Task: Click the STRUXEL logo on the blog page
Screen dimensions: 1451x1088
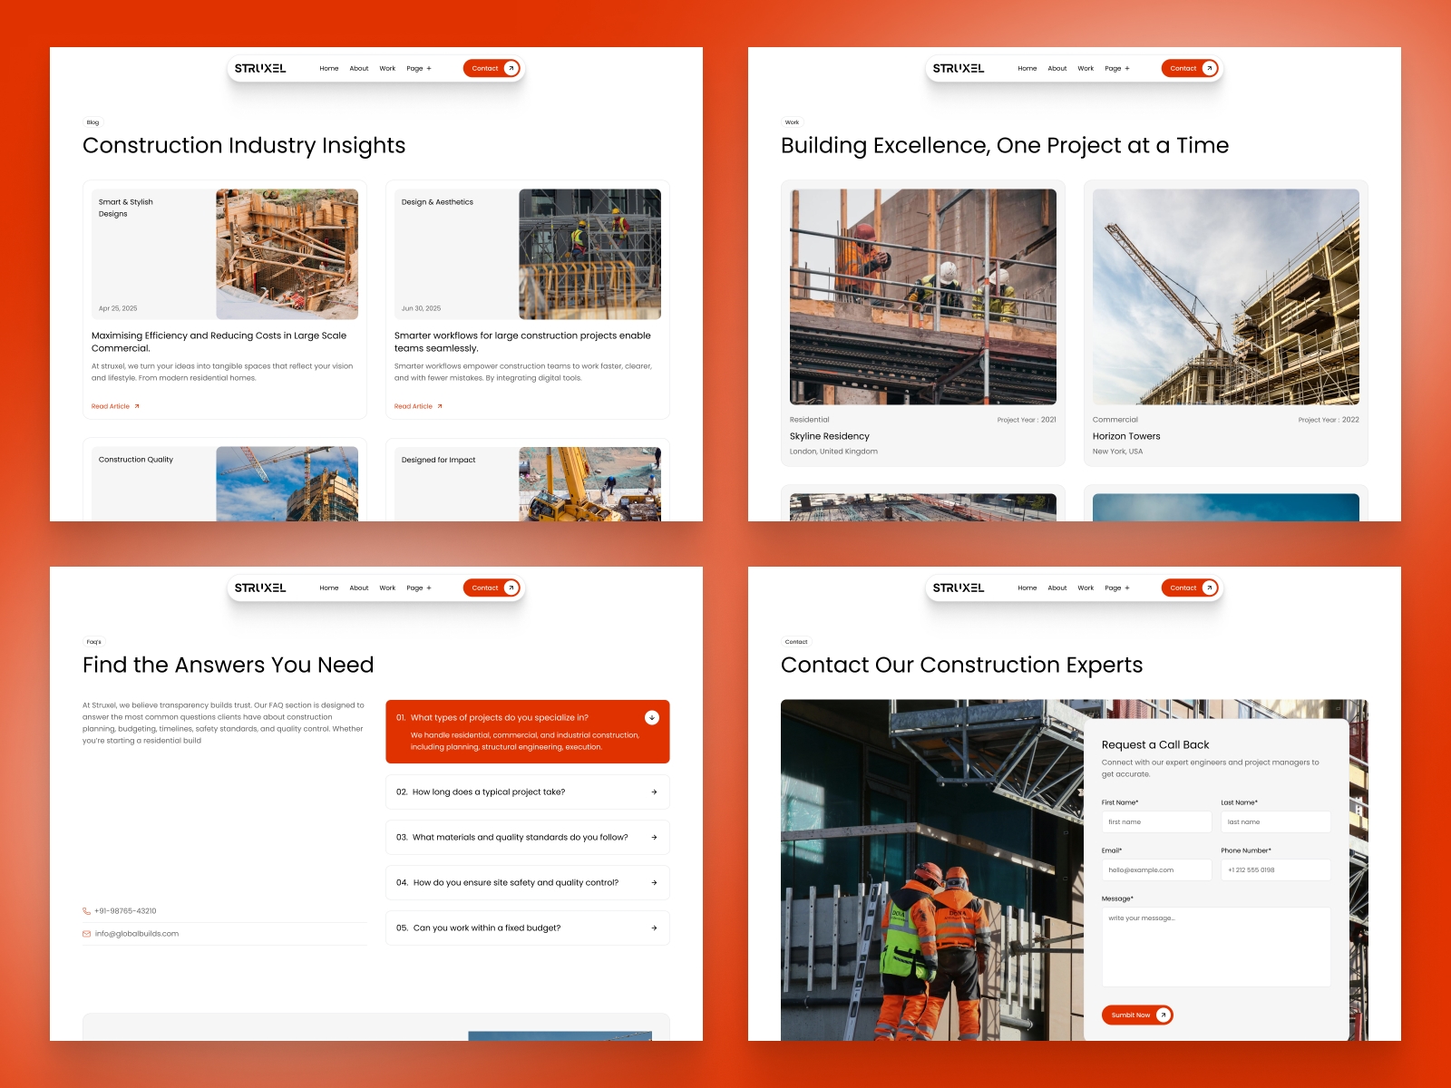Action: pos(260,68)
